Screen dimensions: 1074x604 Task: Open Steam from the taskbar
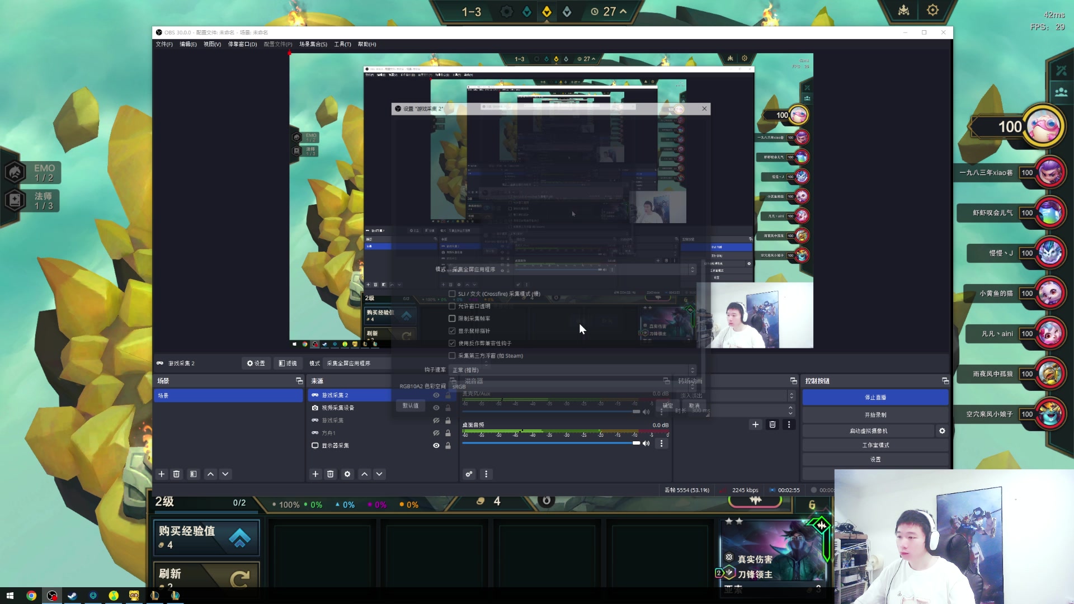[73, 596]
